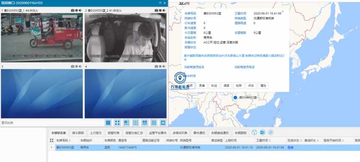Mute audio on video channel 2
The width and height of the screenshot is (360, 162).
click(x=164, y=10)
